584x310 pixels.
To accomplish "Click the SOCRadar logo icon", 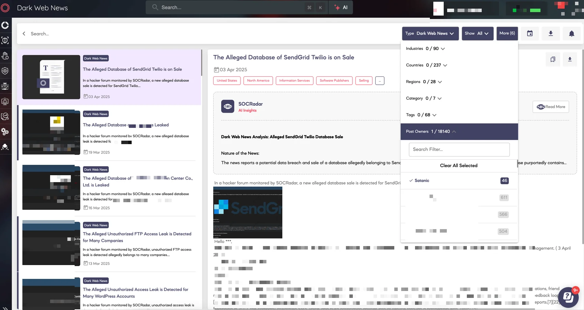I will pyautogui.click(x=5, y=8).
